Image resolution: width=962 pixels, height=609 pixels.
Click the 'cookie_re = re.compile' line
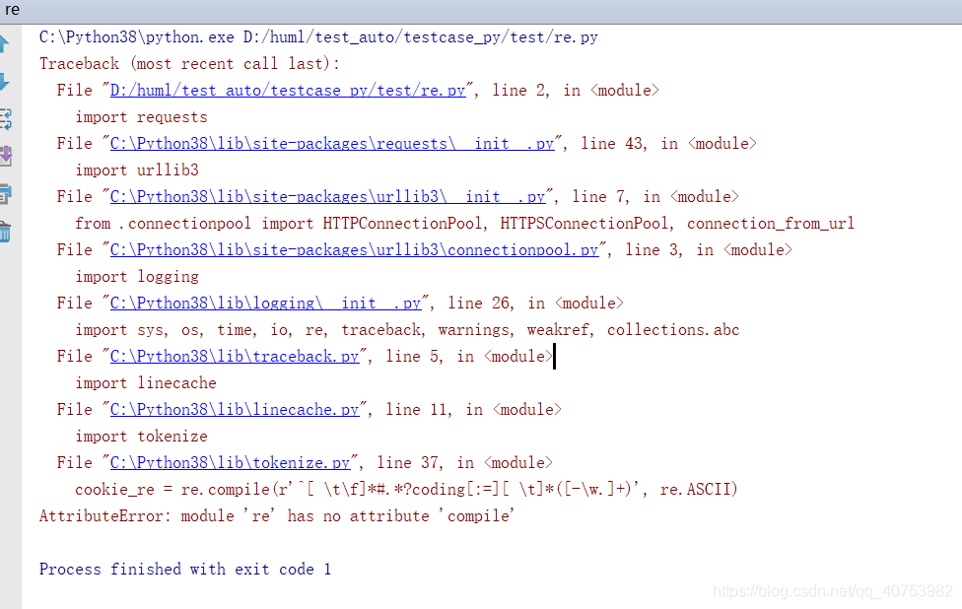[x=406, y=490]
